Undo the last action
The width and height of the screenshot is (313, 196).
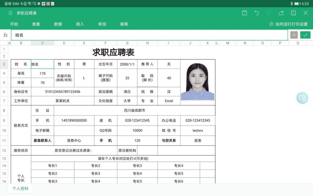coord(257,13)
